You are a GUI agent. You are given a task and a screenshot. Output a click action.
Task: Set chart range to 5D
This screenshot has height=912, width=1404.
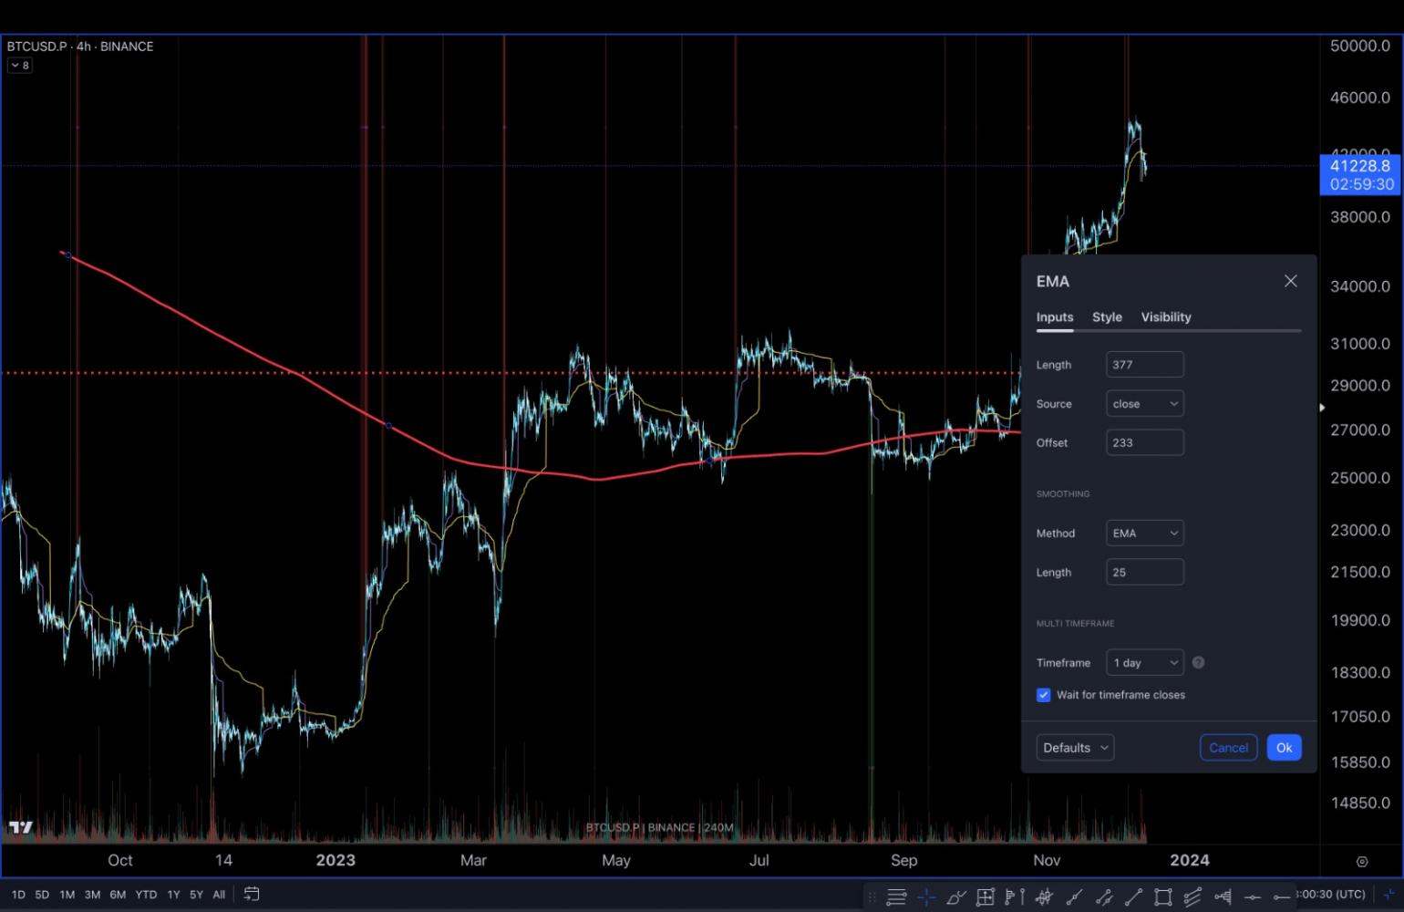pos(42,895)
